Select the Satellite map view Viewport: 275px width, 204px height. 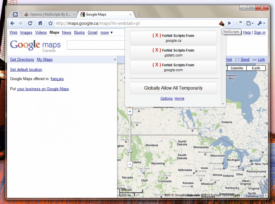[x=237, y=68]
